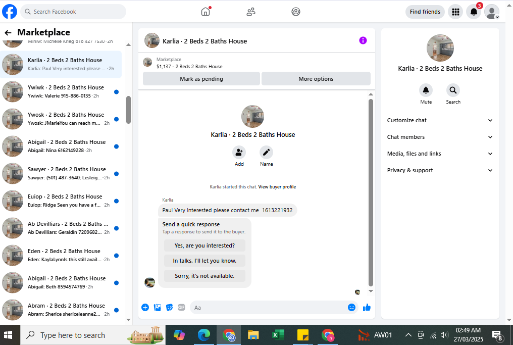Image resolution: width=513 pixels, height=345 pixels.
Task: Expand Chat members section
Action: tap(440, 137)
